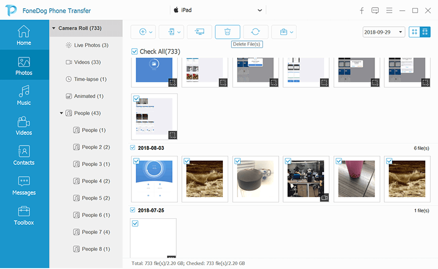Viewport: 438px width, 269px height.
Task: Switch to large grid view icon
Action: click(x=413, y=32)
